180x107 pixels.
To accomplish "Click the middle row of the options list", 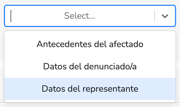I will tap(90, 67).
